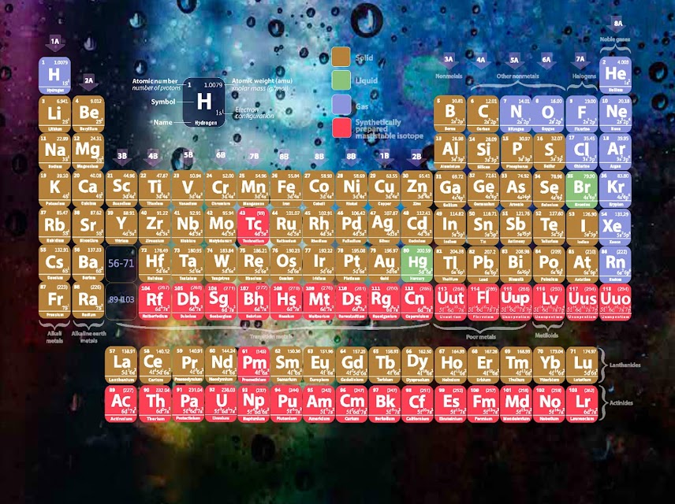This screenshot has width=675, height=504.
Task: Click the Beryllium (Be) element tile
Action: (x=88, y=114)
